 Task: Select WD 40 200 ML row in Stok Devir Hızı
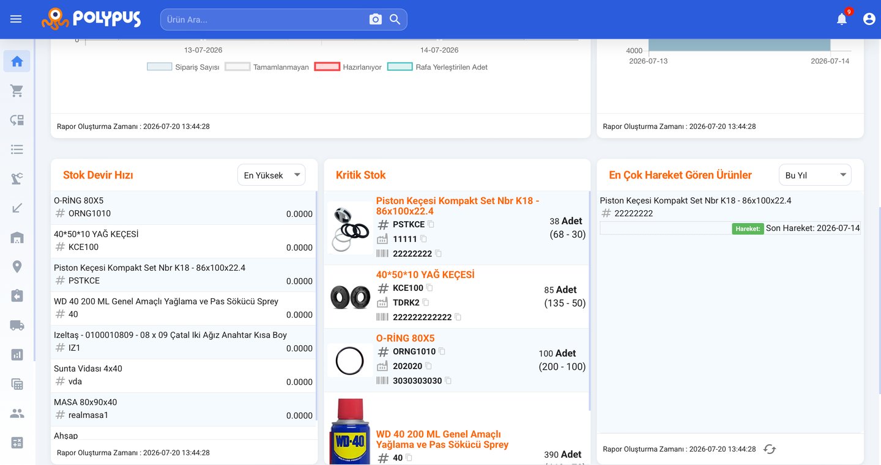184,309
